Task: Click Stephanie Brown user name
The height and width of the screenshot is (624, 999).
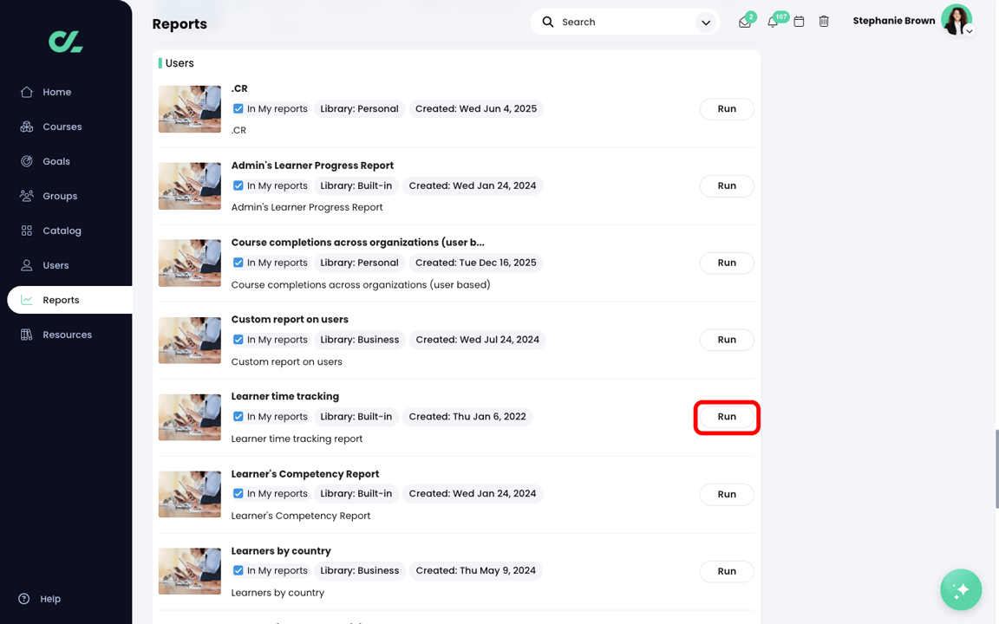Action: [894, 21]
